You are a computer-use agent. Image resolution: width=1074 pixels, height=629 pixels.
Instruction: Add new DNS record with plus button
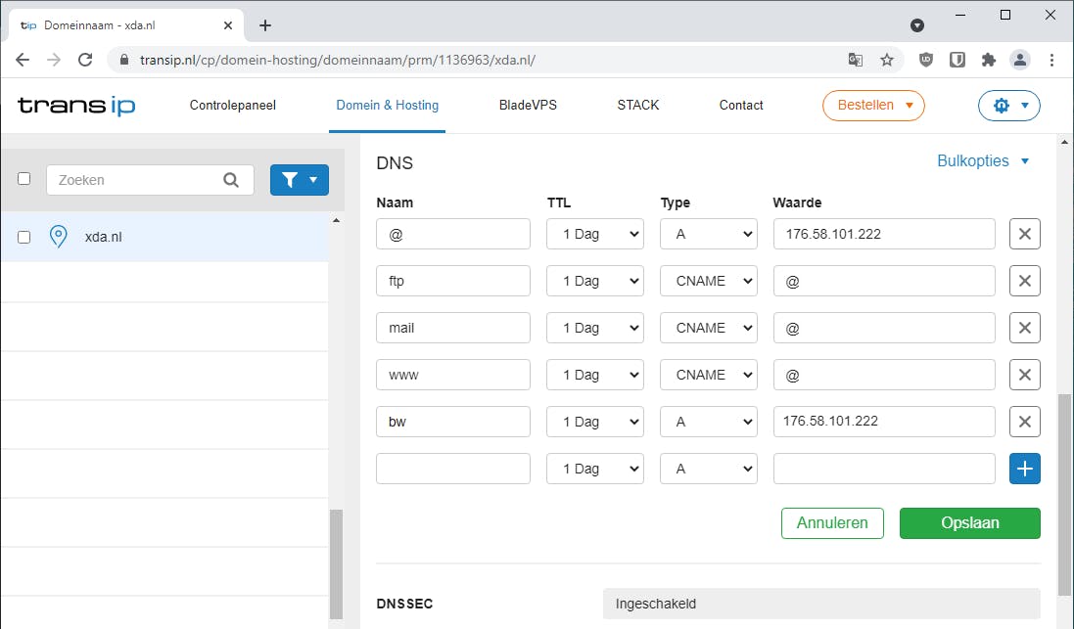click(1025, 469)
